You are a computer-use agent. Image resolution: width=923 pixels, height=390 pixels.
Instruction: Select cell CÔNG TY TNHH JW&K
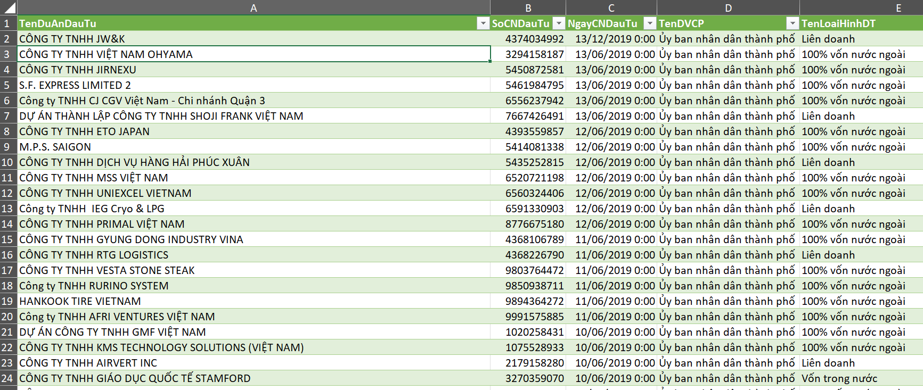coord(254,39)
